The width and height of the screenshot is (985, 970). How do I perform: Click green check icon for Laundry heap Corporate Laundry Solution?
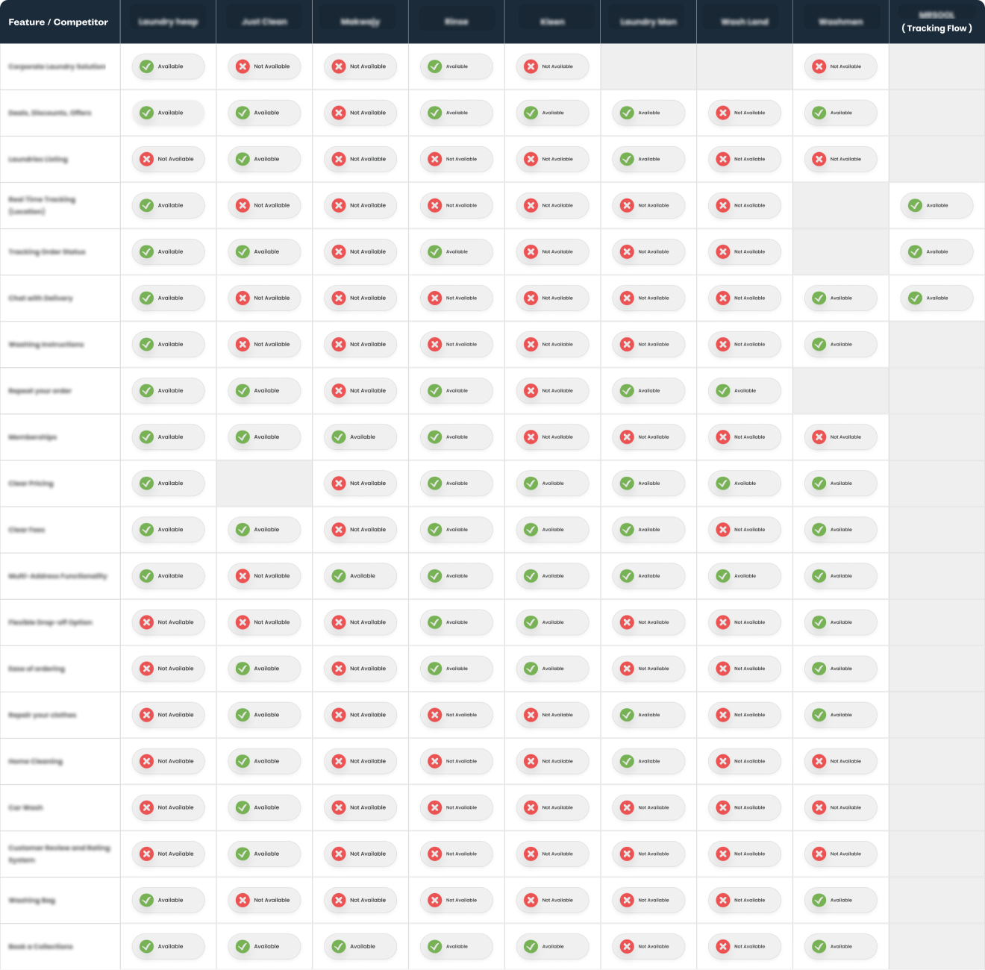147,66
